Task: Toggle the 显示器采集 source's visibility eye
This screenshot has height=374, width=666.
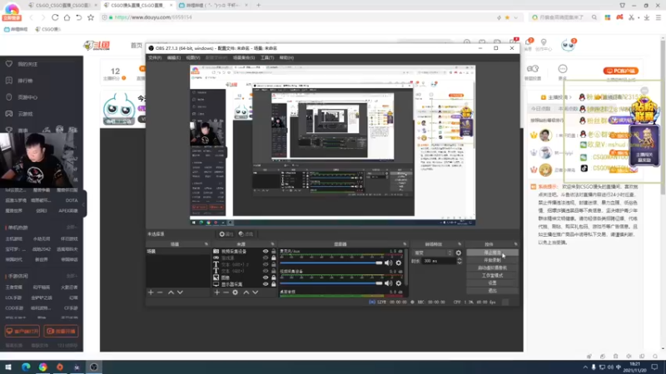Action: pos(266,284)
